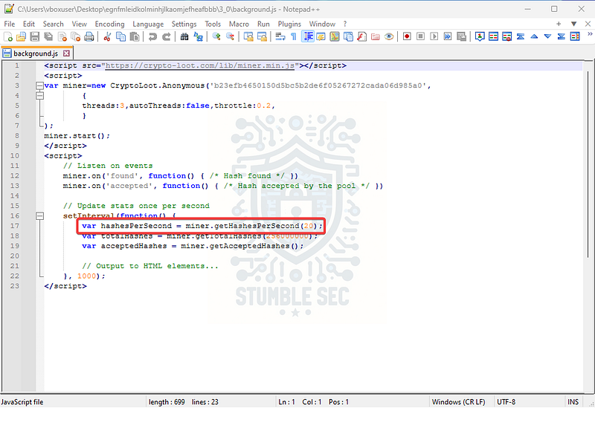Open the Function List toolbar icon
This screenshot has height=425, width=595.
click(362, 36)
